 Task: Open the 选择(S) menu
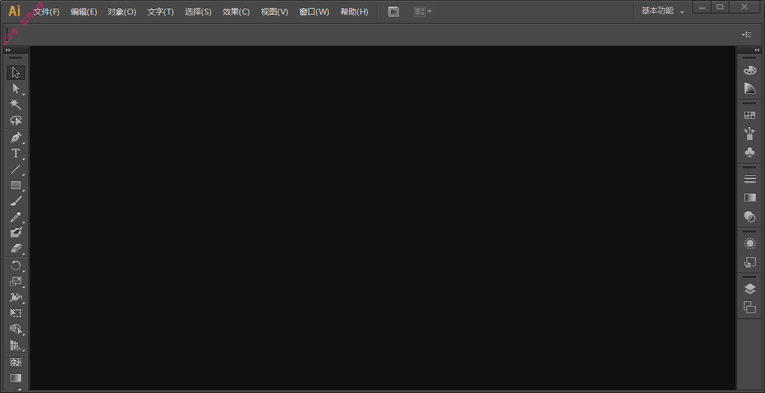tap(198, 12)
